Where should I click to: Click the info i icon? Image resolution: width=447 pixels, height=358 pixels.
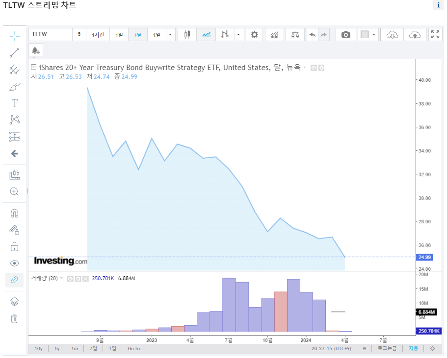click(x=439, y=5)
